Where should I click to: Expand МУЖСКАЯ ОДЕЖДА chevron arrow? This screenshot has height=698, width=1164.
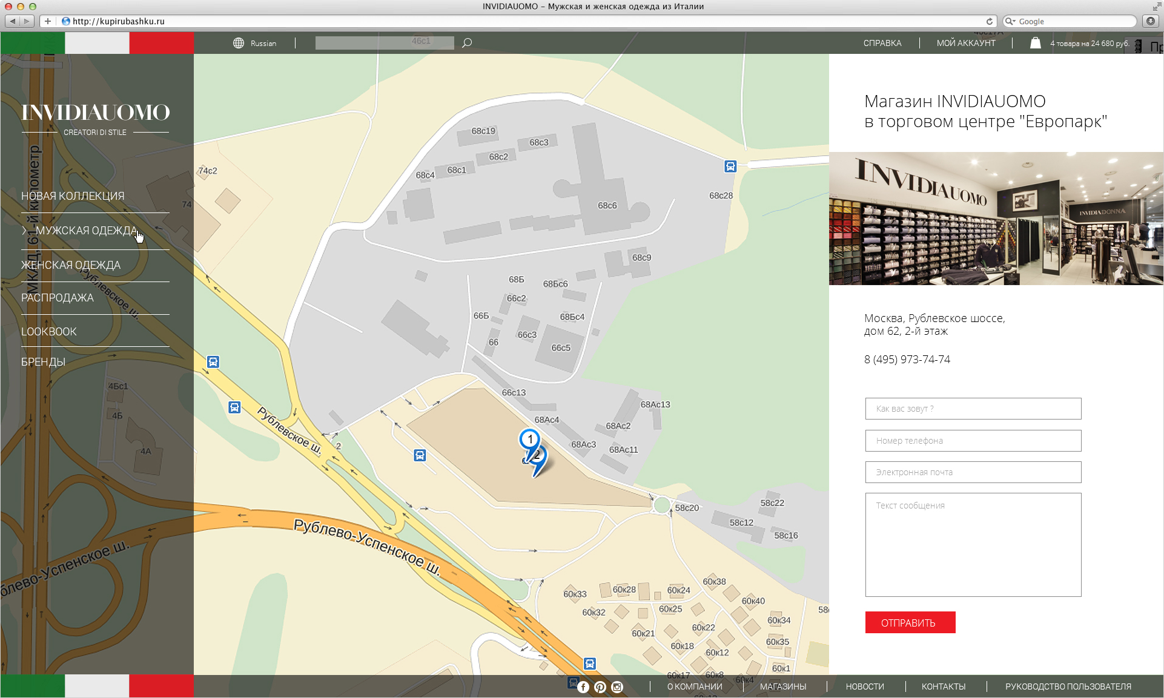click(24, 231)
